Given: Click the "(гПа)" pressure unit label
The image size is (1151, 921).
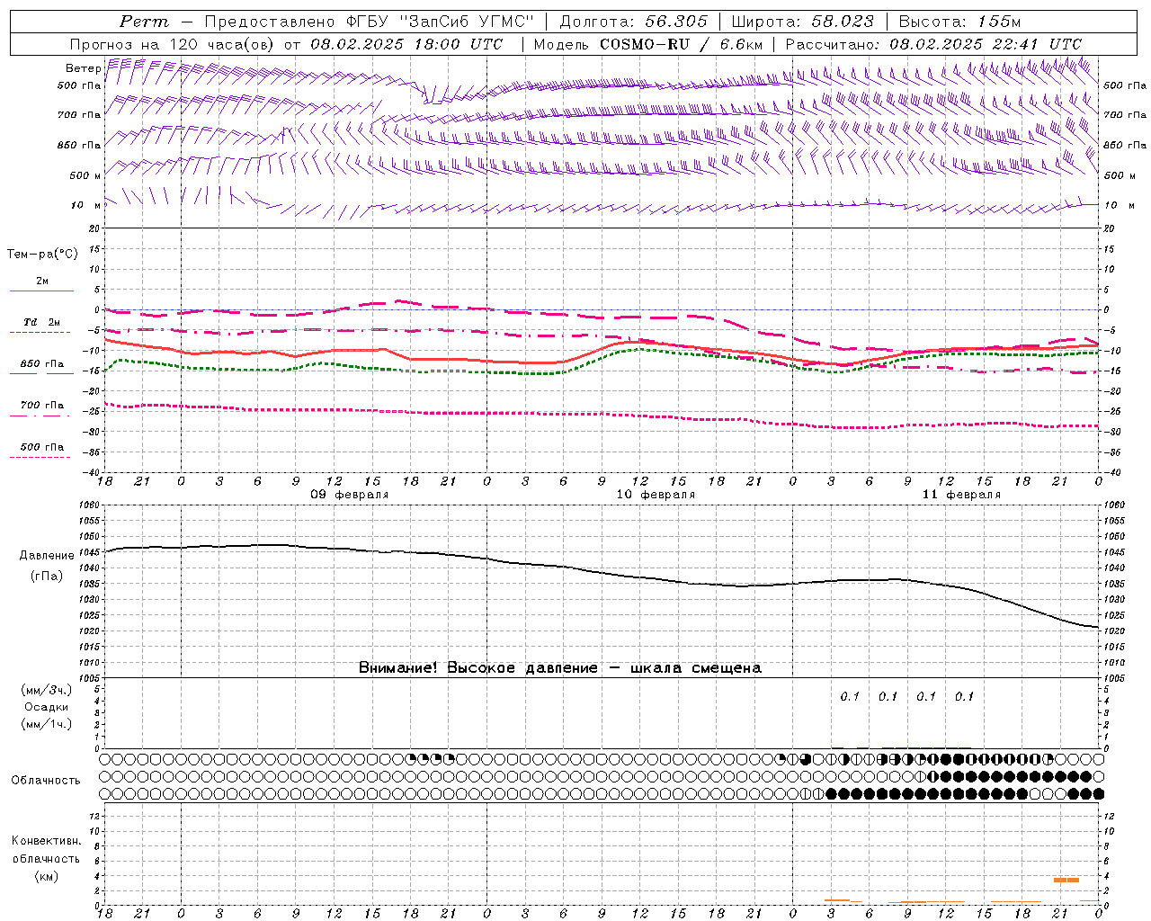Looking at the screenshot, I should (47, 577).
